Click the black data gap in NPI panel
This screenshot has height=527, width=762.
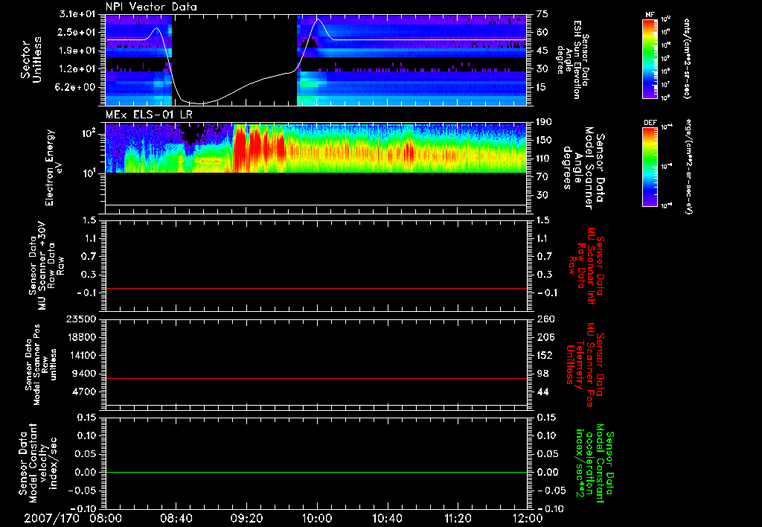234,60
